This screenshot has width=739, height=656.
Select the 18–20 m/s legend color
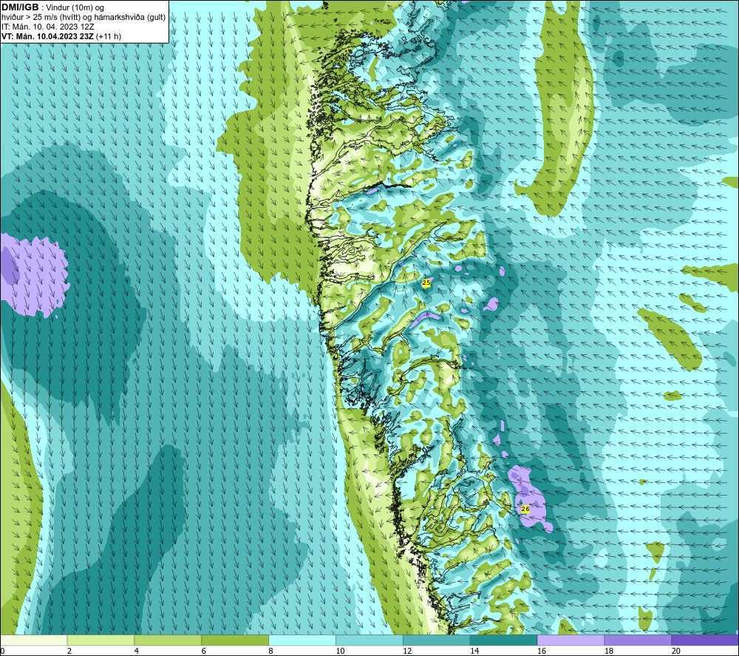coord(638,640)
